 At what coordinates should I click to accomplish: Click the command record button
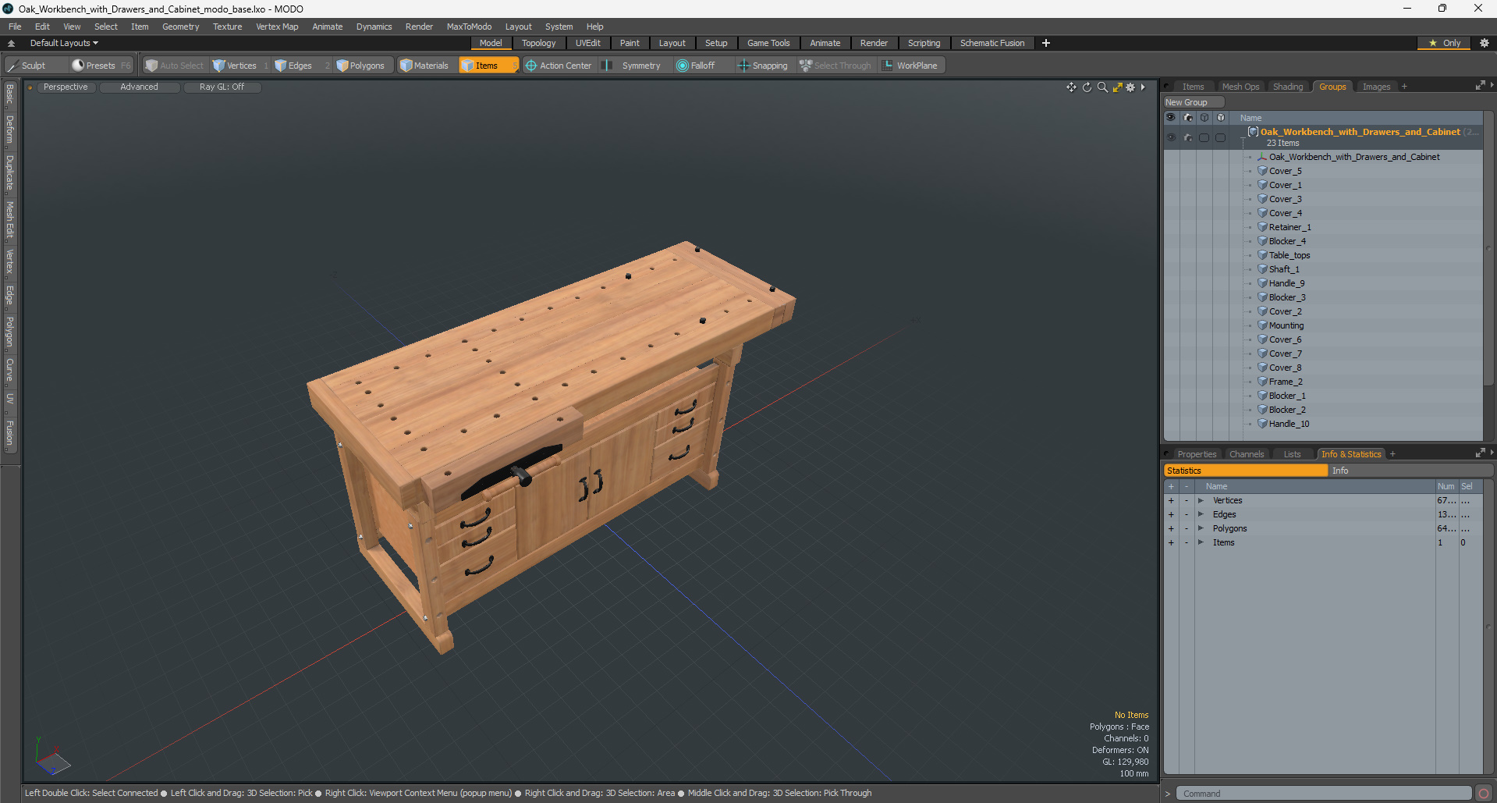1483,794
